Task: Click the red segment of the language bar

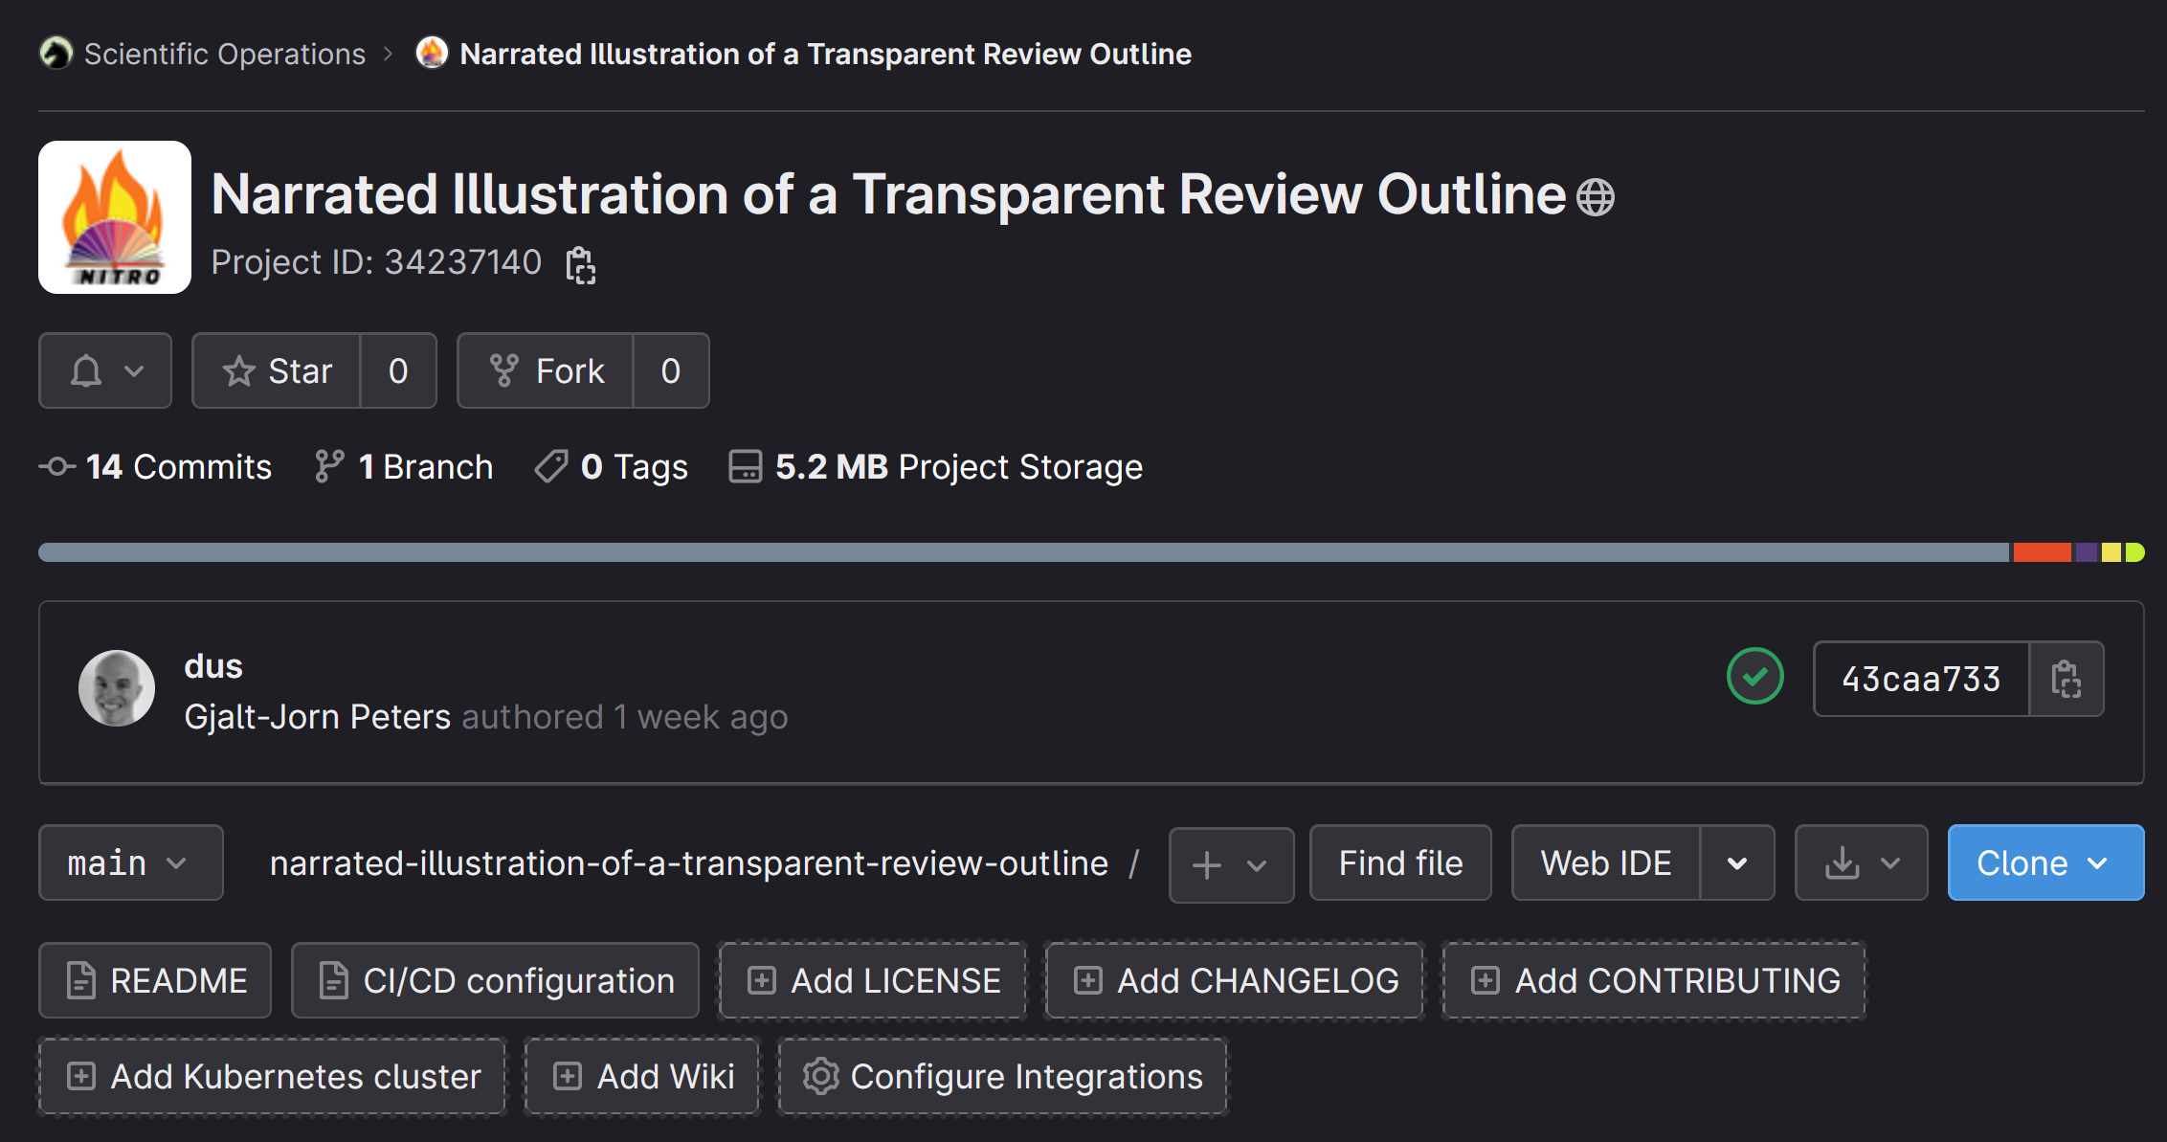Action: pyautogui.click(x=2043, y=552)
